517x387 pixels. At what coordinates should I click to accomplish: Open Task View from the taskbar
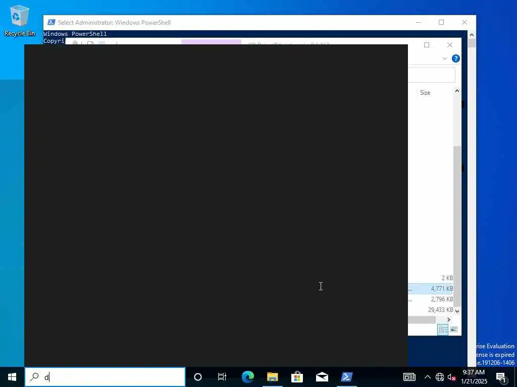coord(222,377)
